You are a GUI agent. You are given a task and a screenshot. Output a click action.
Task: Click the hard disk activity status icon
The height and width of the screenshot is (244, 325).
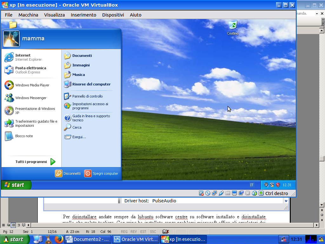click(201, 193)
